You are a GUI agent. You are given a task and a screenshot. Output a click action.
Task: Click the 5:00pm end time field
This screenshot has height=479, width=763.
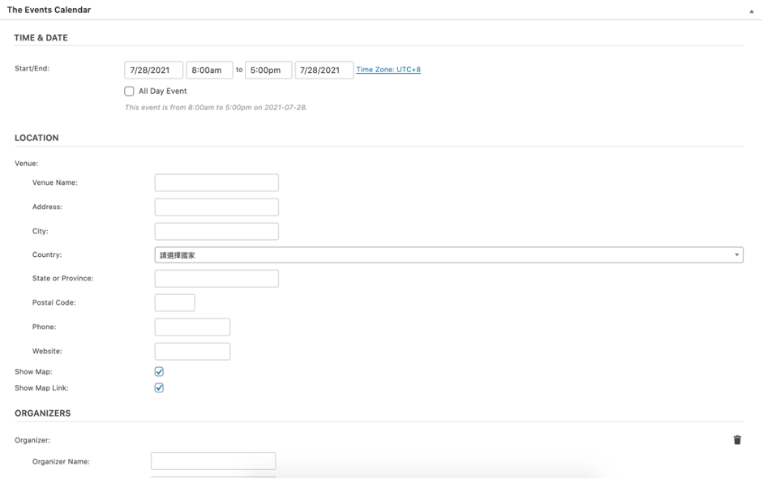pyautogui.click(x=268, y=71)
